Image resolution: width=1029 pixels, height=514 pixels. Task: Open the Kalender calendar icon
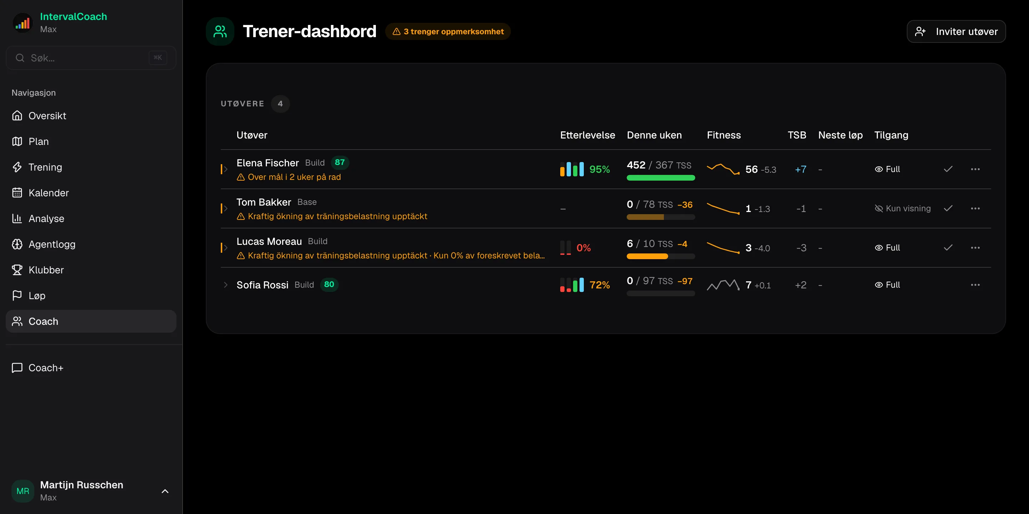[17, 193]
